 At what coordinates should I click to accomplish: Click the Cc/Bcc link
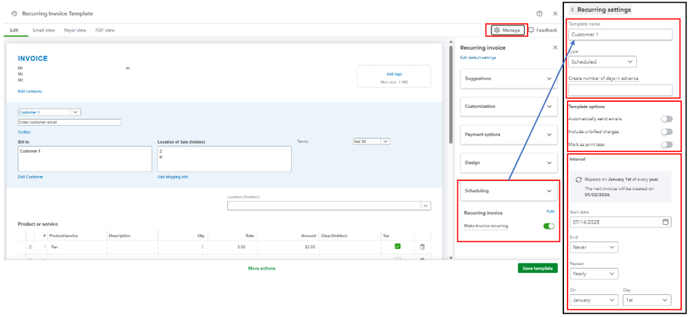click(x=24, y=132)
